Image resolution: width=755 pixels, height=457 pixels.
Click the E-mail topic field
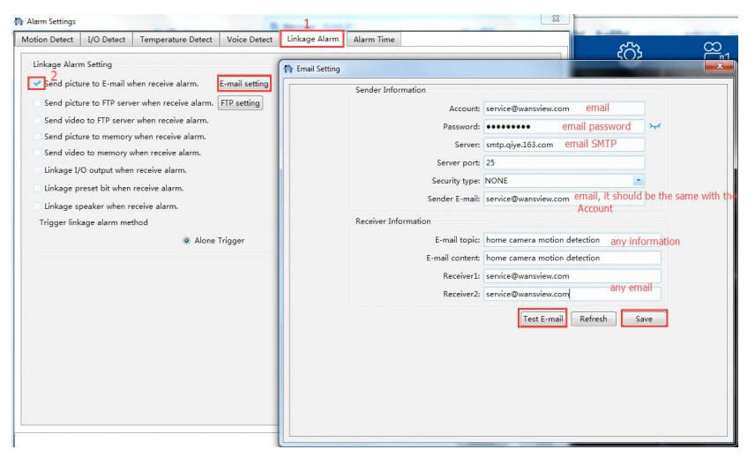click(x=572, y=240)
